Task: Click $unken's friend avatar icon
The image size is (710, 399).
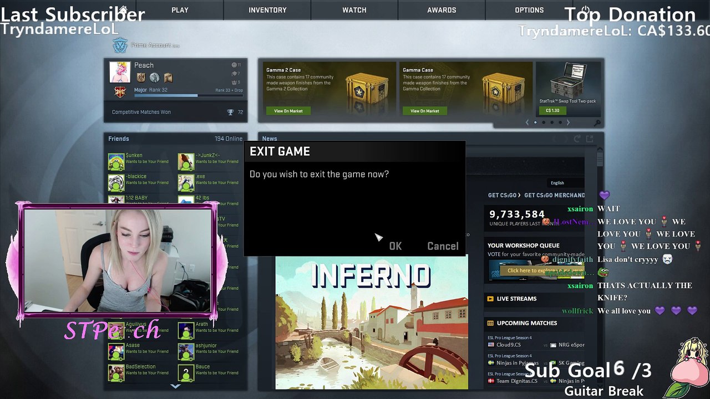Action: point(116,161)
